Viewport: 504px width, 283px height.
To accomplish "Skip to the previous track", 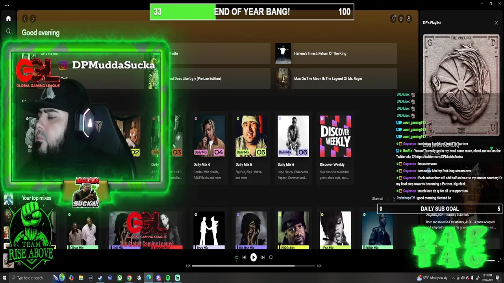I will point(244,257).
